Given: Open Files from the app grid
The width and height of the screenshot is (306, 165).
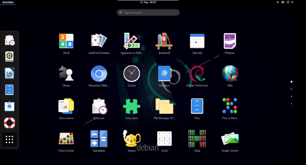Looking at the screenshot, I should [197, 106].
